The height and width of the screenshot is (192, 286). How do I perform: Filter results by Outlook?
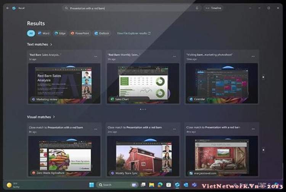pyautogui.click(x=102, y=33)
